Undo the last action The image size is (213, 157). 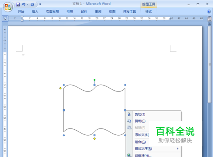click(23, 5)
